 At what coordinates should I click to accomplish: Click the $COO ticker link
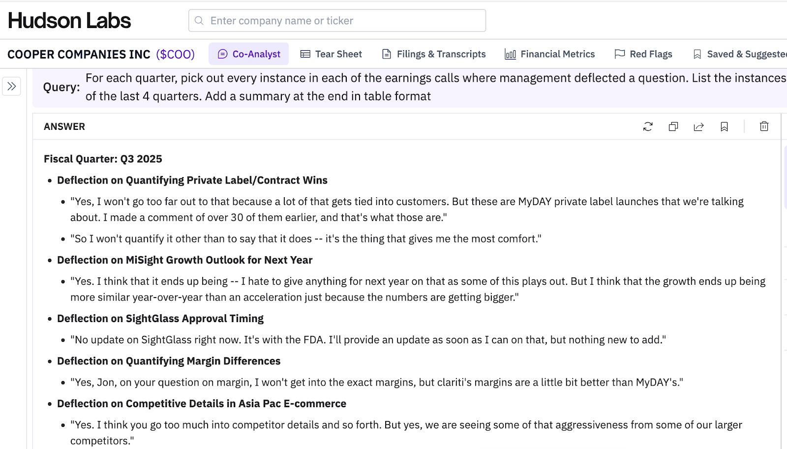click(175, 54)
